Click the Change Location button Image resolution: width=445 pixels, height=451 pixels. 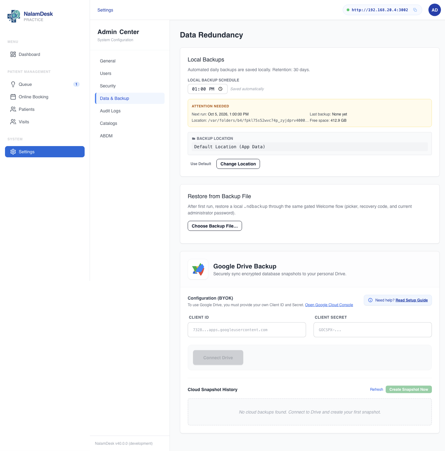(x=238, y=164)
